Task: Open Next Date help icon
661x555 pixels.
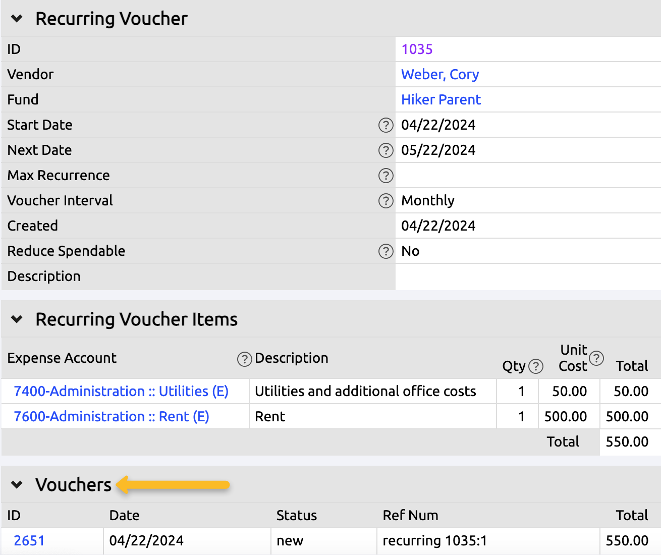Action: pos(385,150)
